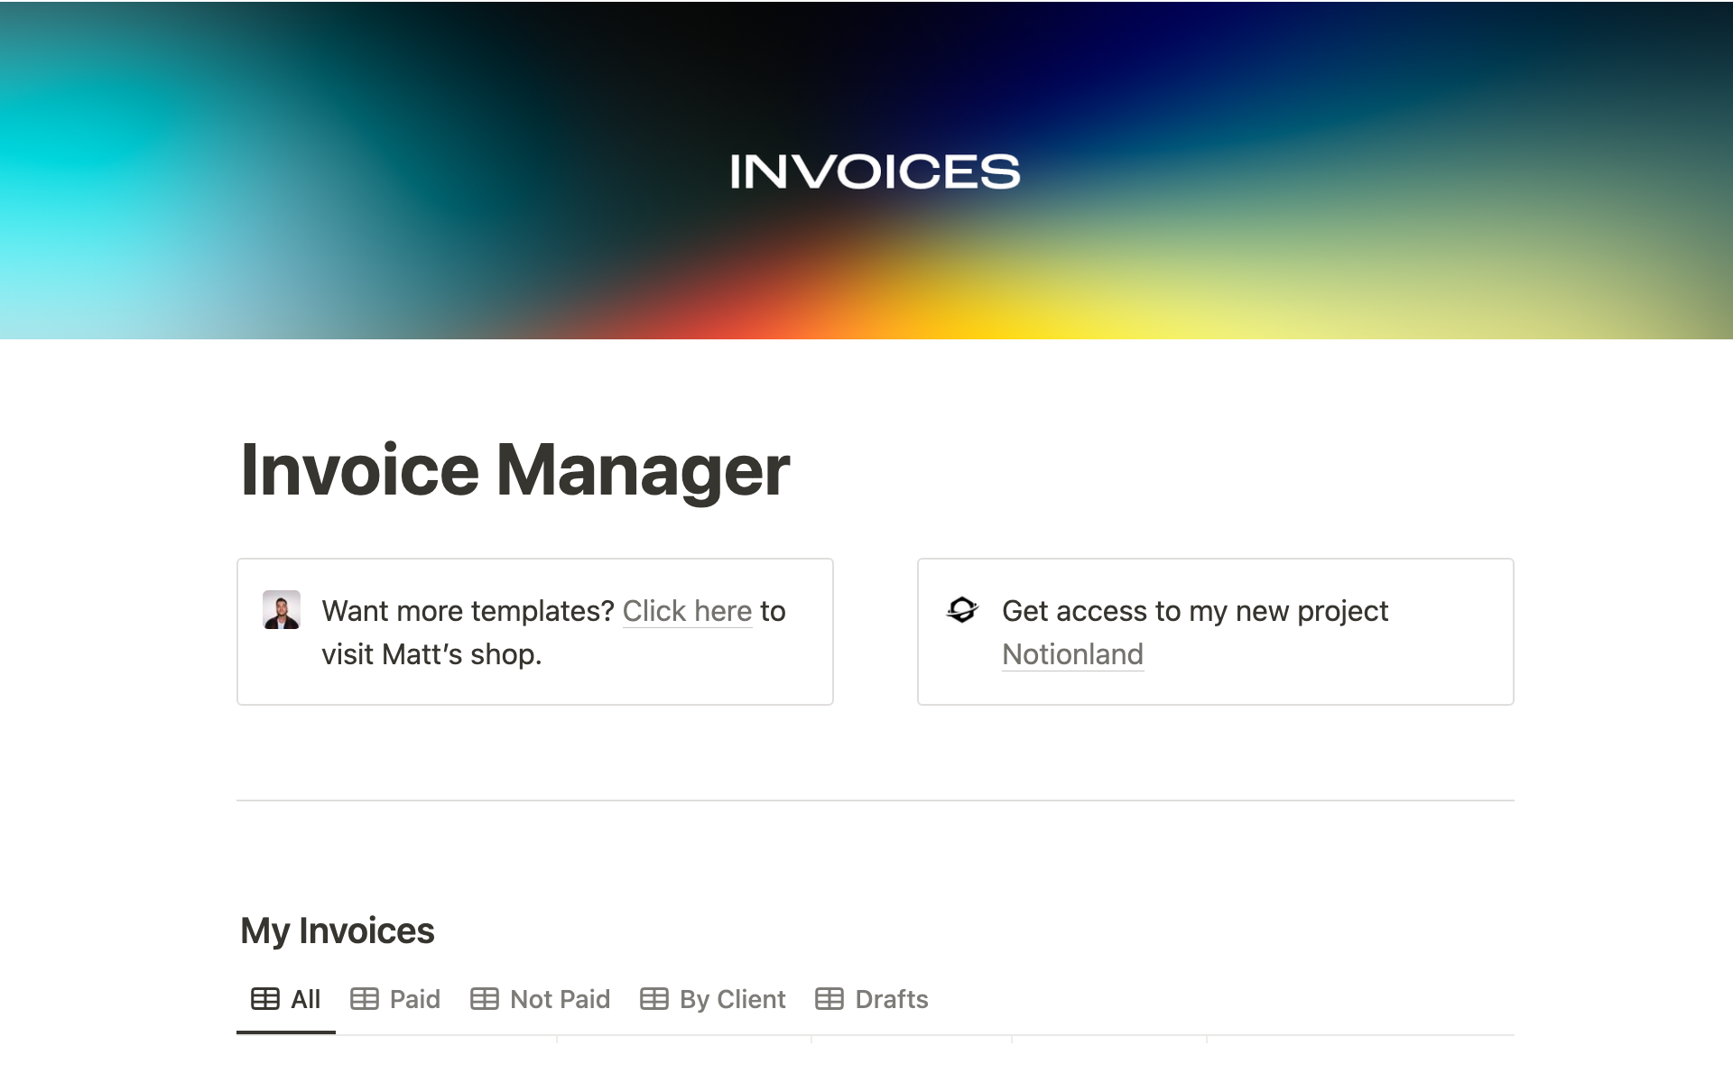Open the Paid tab

[x=414, y=999]
